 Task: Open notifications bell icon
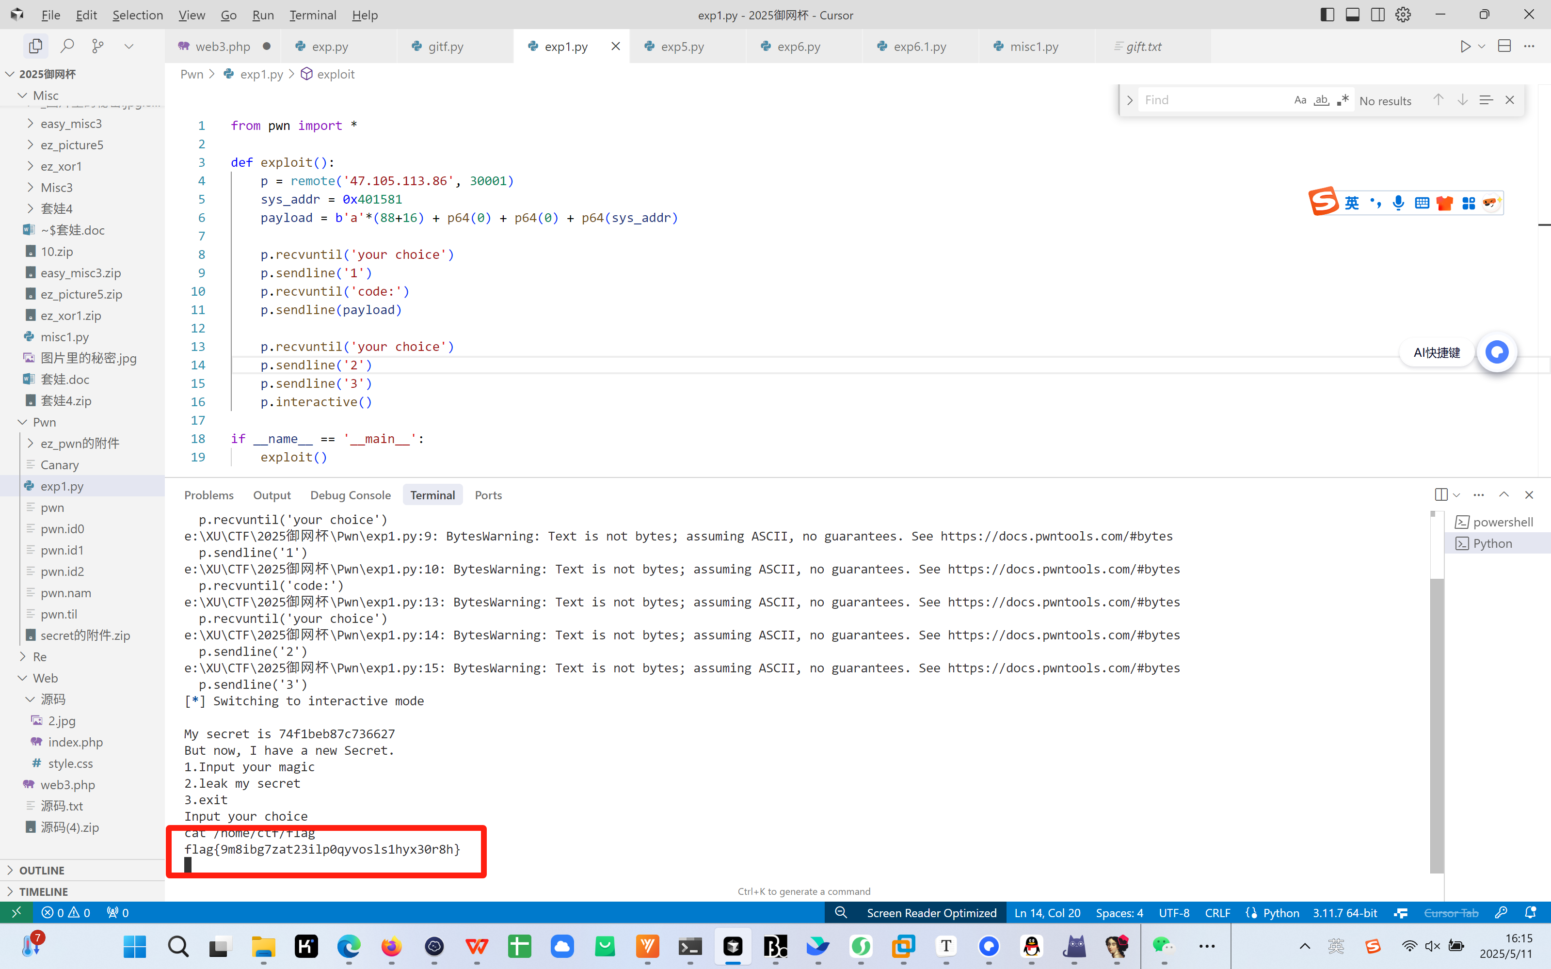pyautogui.click(x=1531, y=913)
